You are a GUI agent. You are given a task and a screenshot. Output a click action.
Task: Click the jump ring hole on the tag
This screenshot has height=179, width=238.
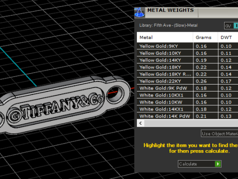pyautogui.click(x=115, y=95)
